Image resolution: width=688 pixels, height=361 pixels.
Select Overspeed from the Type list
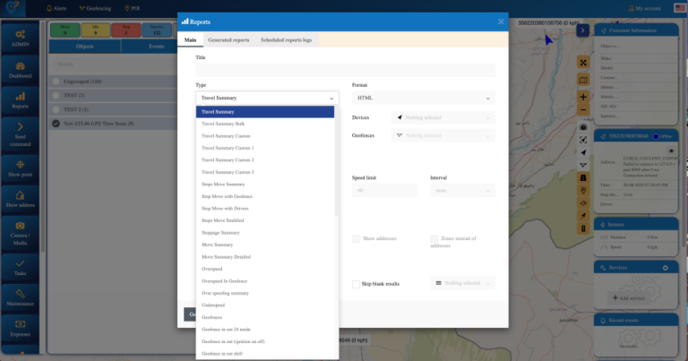click(214, 268)
